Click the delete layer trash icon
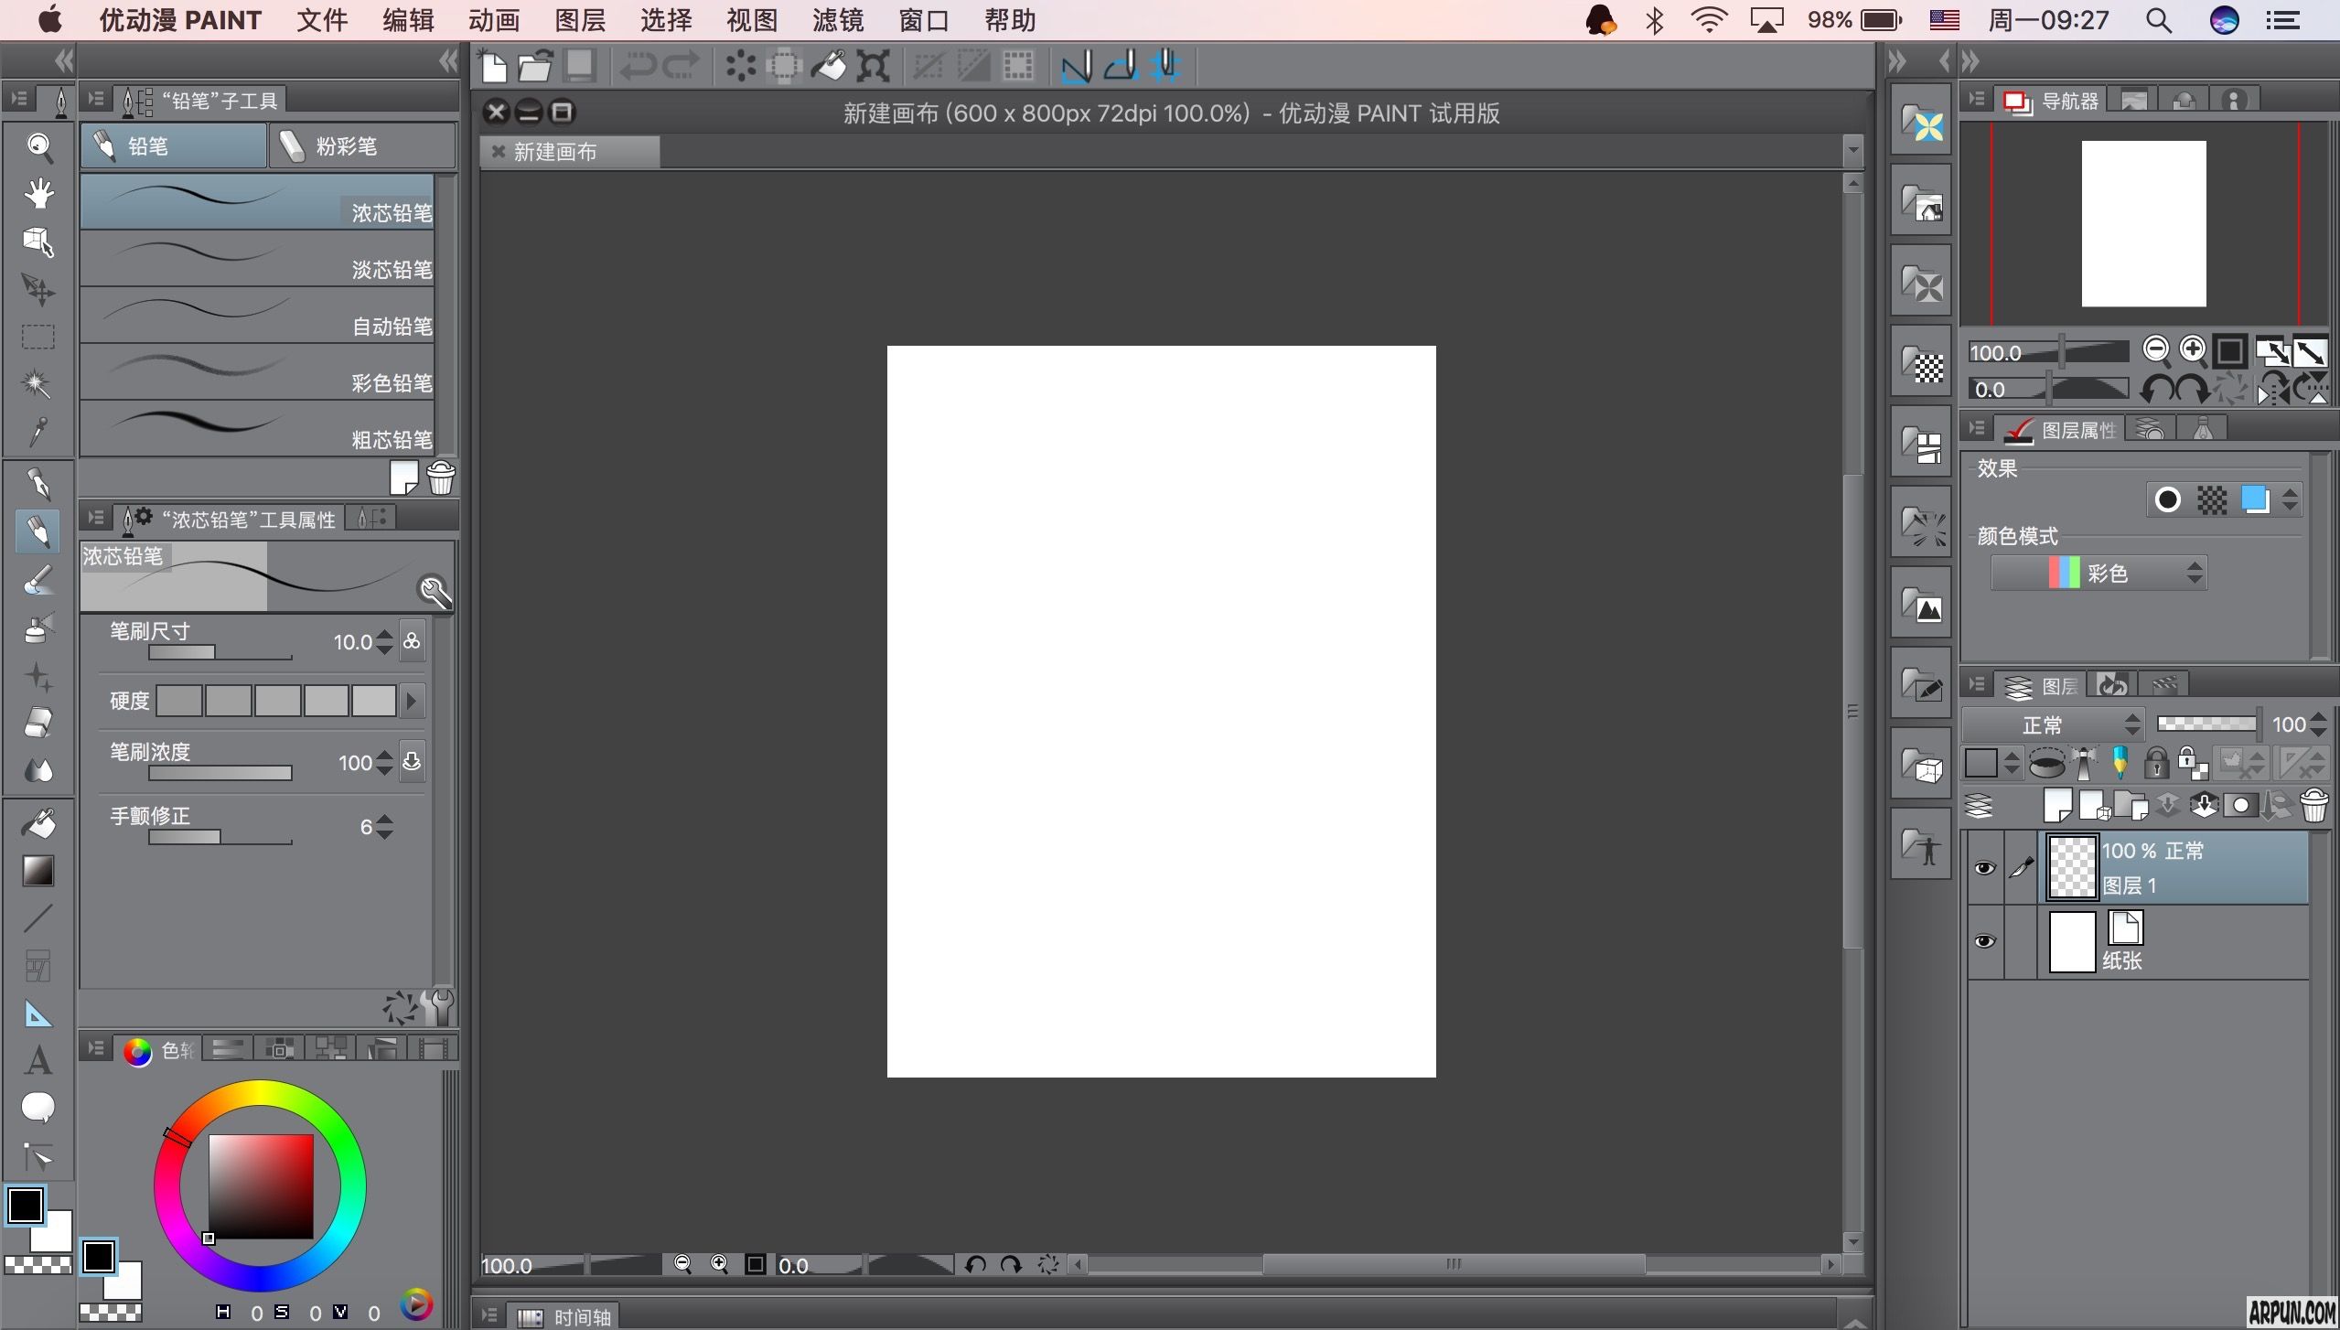 (x=2314, y=805)
